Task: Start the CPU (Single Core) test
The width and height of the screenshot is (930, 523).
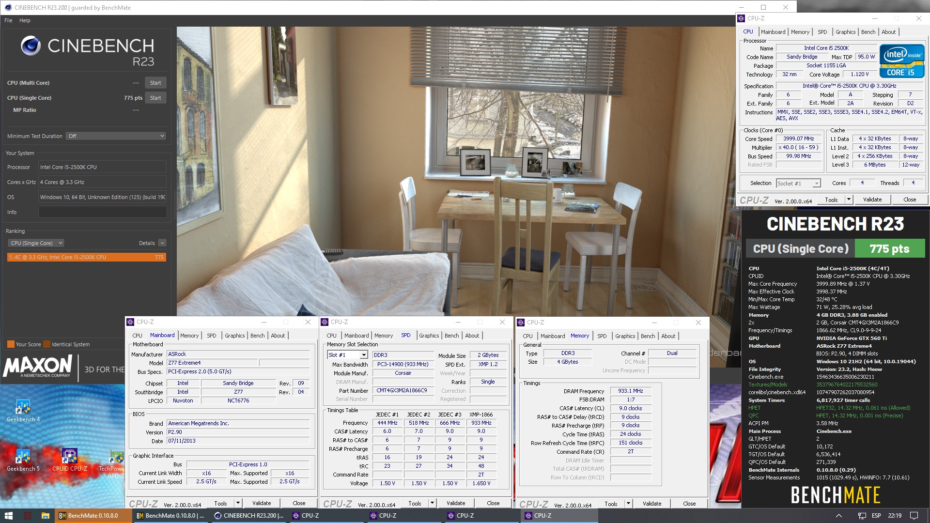Action: (155, 98)
